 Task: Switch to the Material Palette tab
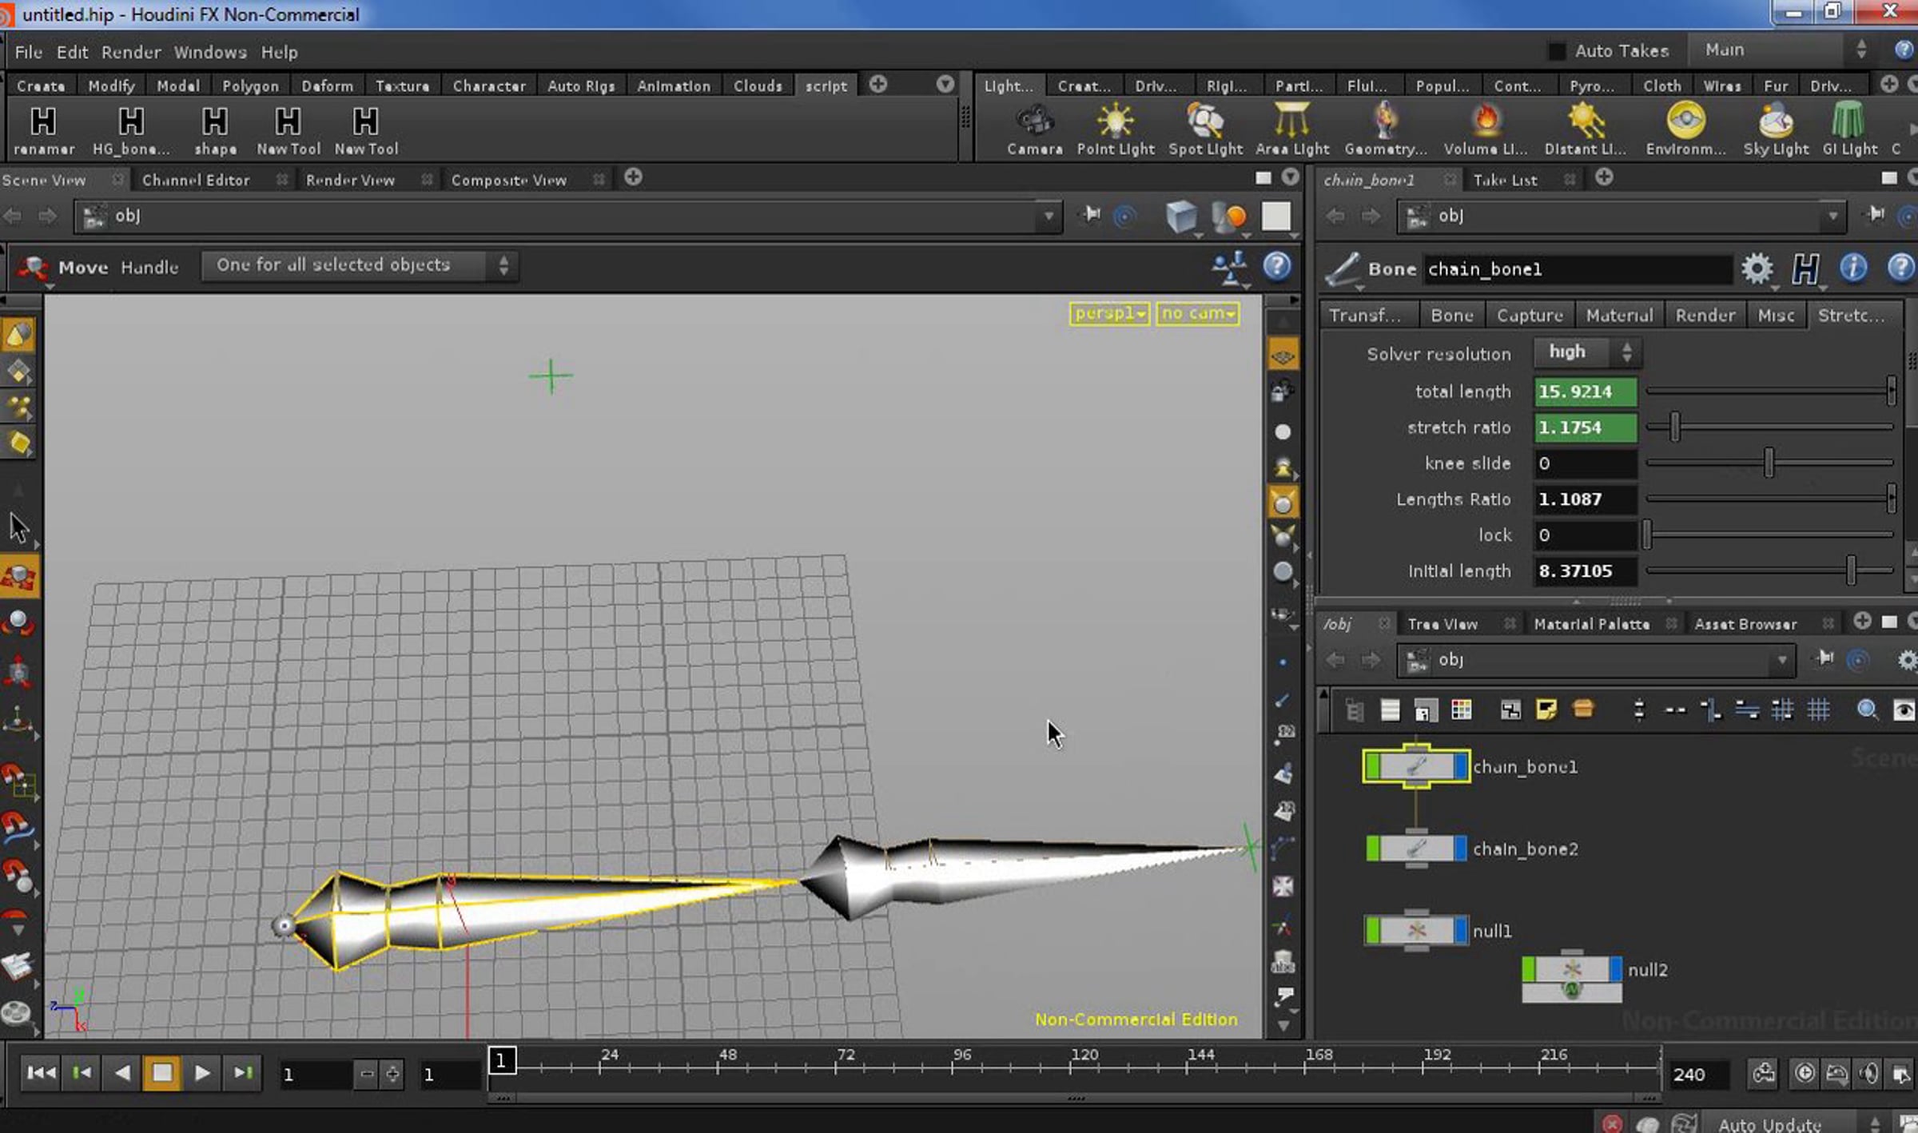click(1591, 623)
